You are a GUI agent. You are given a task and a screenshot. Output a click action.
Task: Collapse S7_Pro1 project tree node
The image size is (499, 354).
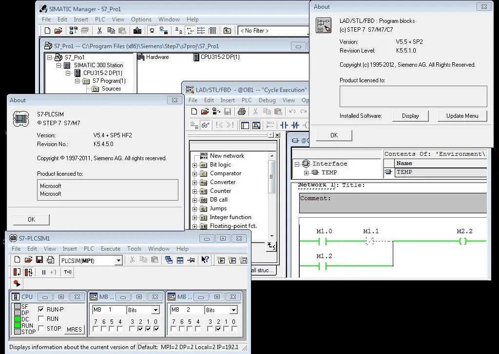pyautogui.click(x=49, y=57)
